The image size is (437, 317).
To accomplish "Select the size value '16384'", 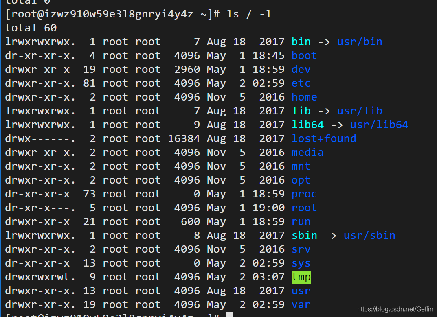I will pyautogui.click(x=184, y=138).
